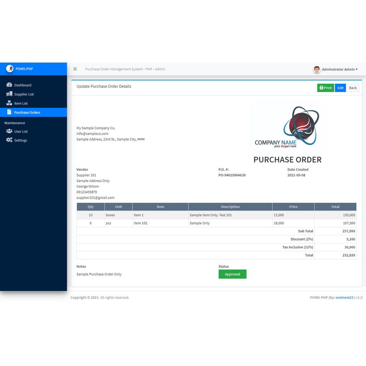Open User List under Maintenance
Viewport: 366px width, 366px height.
[21, 132]
